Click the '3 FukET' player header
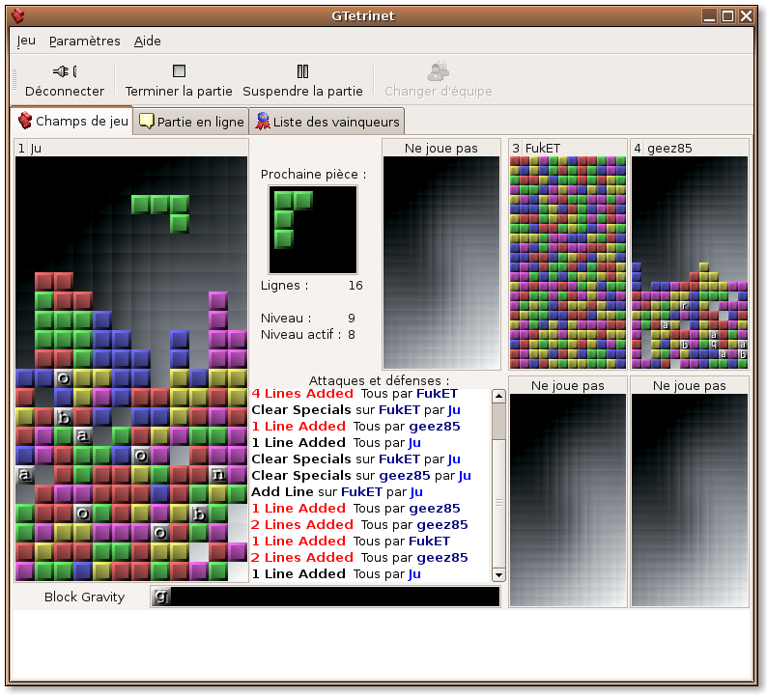Screen dimensions: 767x695 coord(568,148)
